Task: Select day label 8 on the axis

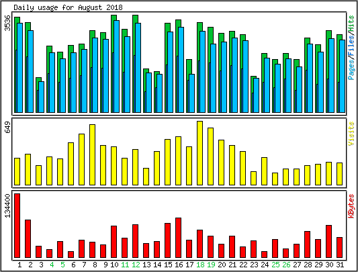Action: (95, 265)
